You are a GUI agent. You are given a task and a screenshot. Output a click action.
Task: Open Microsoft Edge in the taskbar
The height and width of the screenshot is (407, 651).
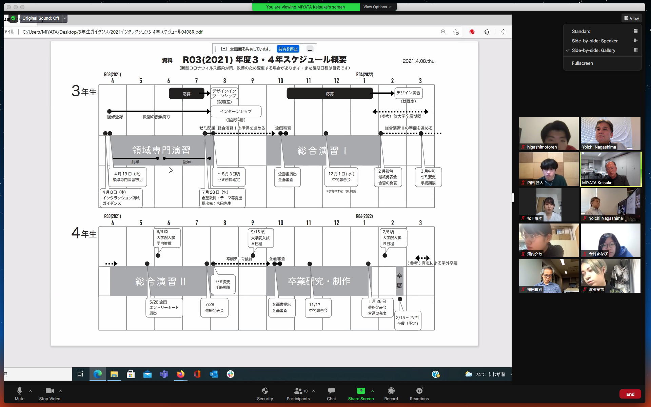click(x=98, y=374)
